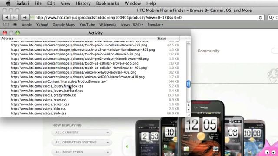The height and width of the screenshot is (156, 278).
Task: Select touch-us-cellular-Browser-655.png row
Action: (93, 63)
